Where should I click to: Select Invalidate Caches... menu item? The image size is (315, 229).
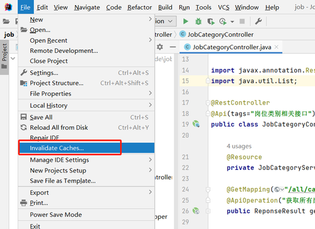[86, 148]
